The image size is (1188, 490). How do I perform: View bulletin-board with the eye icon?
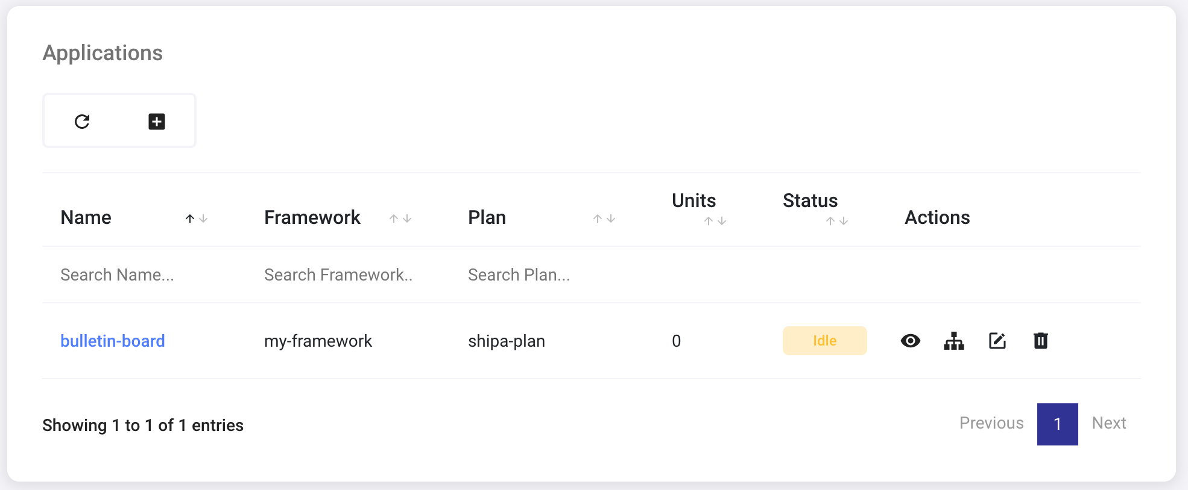[x=910, y=341]
